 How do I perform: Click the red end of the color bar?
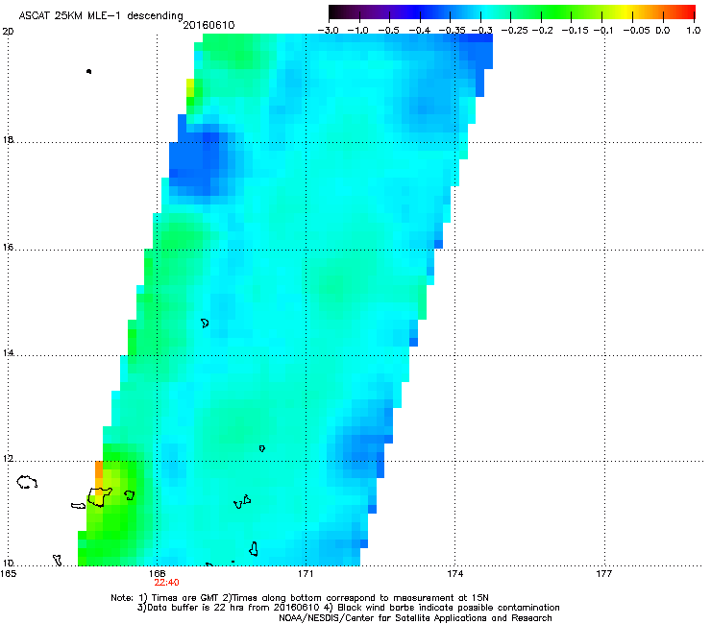tap(687, 12)
